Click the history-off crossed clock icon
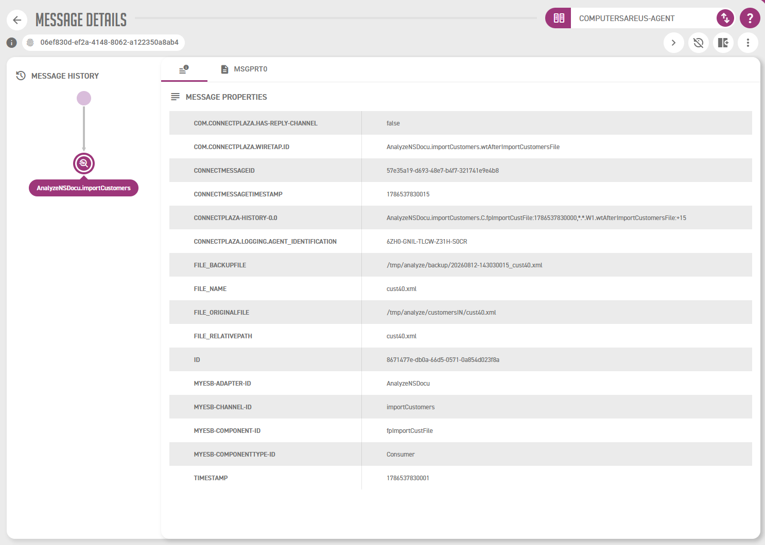Viewport: 765px width, 545px height. [x=698, y=43]
